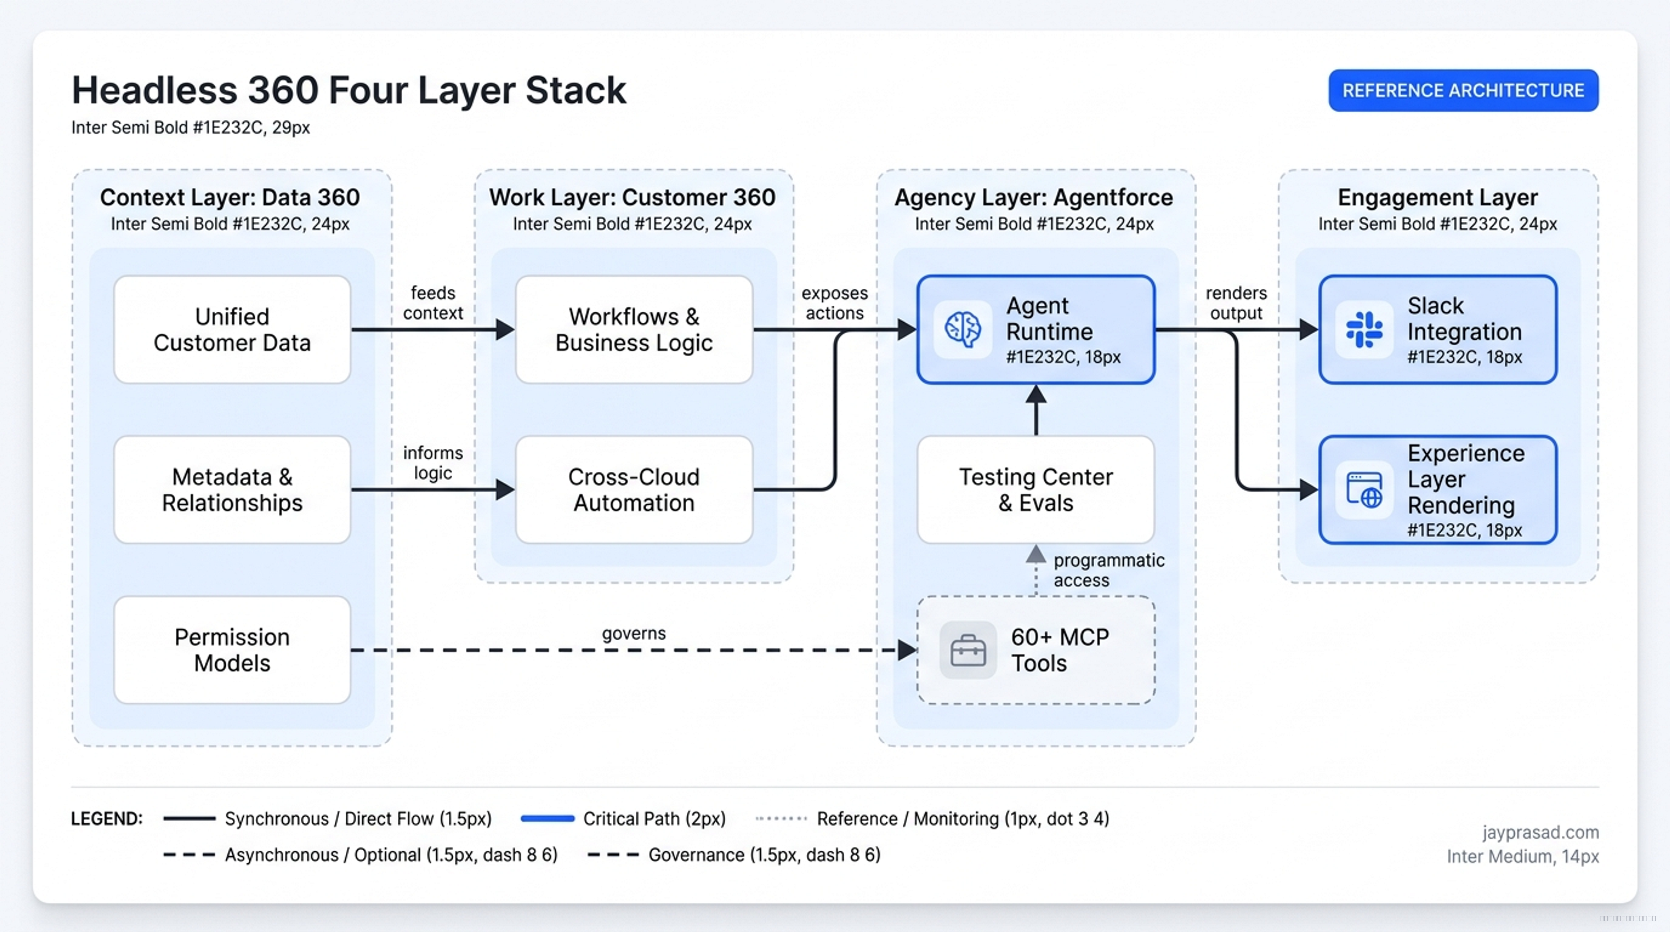Click the "Experience Layer Rendering" label
This screenshot has width=1670, height=932.
click(1466, 479)
